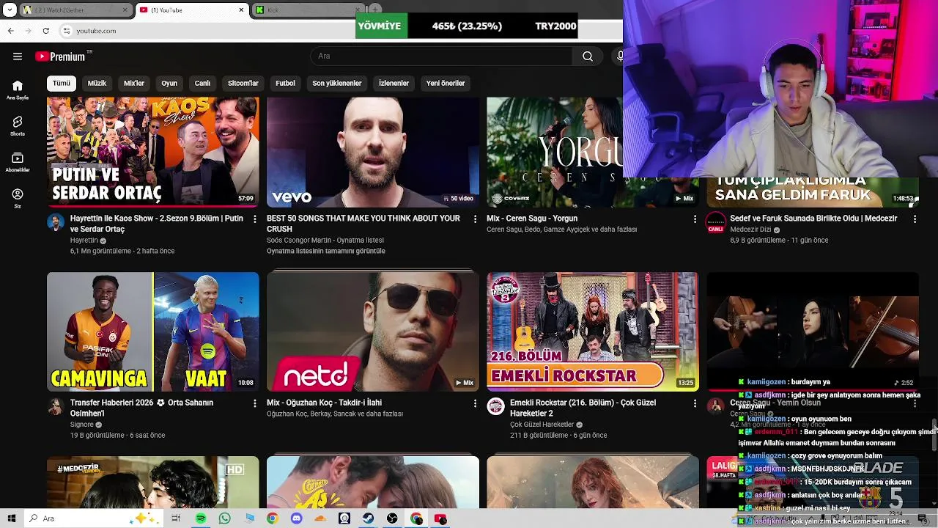
Task: Open Spotify from the taskbar
Action: click(x=201, y=518)
